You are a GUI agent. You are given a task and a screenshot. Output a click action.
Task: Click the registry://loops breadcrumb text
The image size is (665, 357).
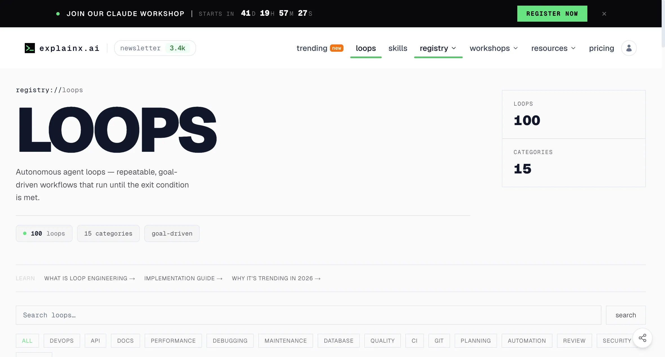click(49, 90)
